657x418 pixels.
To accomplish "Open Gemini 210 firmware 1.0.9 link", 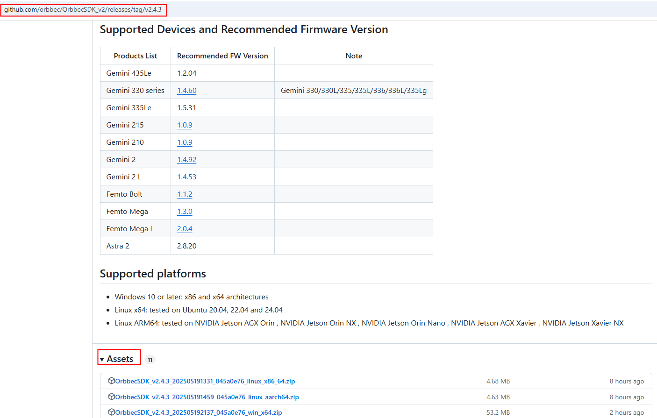I will click(x=185, y=142).
